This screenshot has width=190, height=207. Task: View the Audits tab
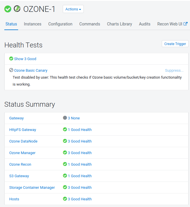pos(145,24)
